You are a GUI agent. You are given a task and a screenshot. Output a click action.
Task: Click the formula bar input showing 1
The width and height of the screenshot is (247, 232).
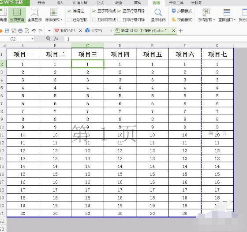point(156,39)
